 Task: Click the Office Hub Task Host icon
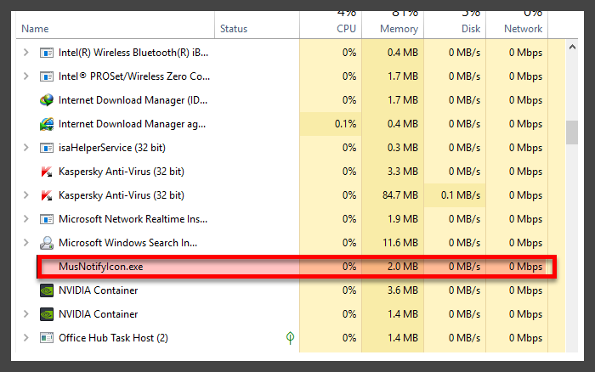[47, 338]
